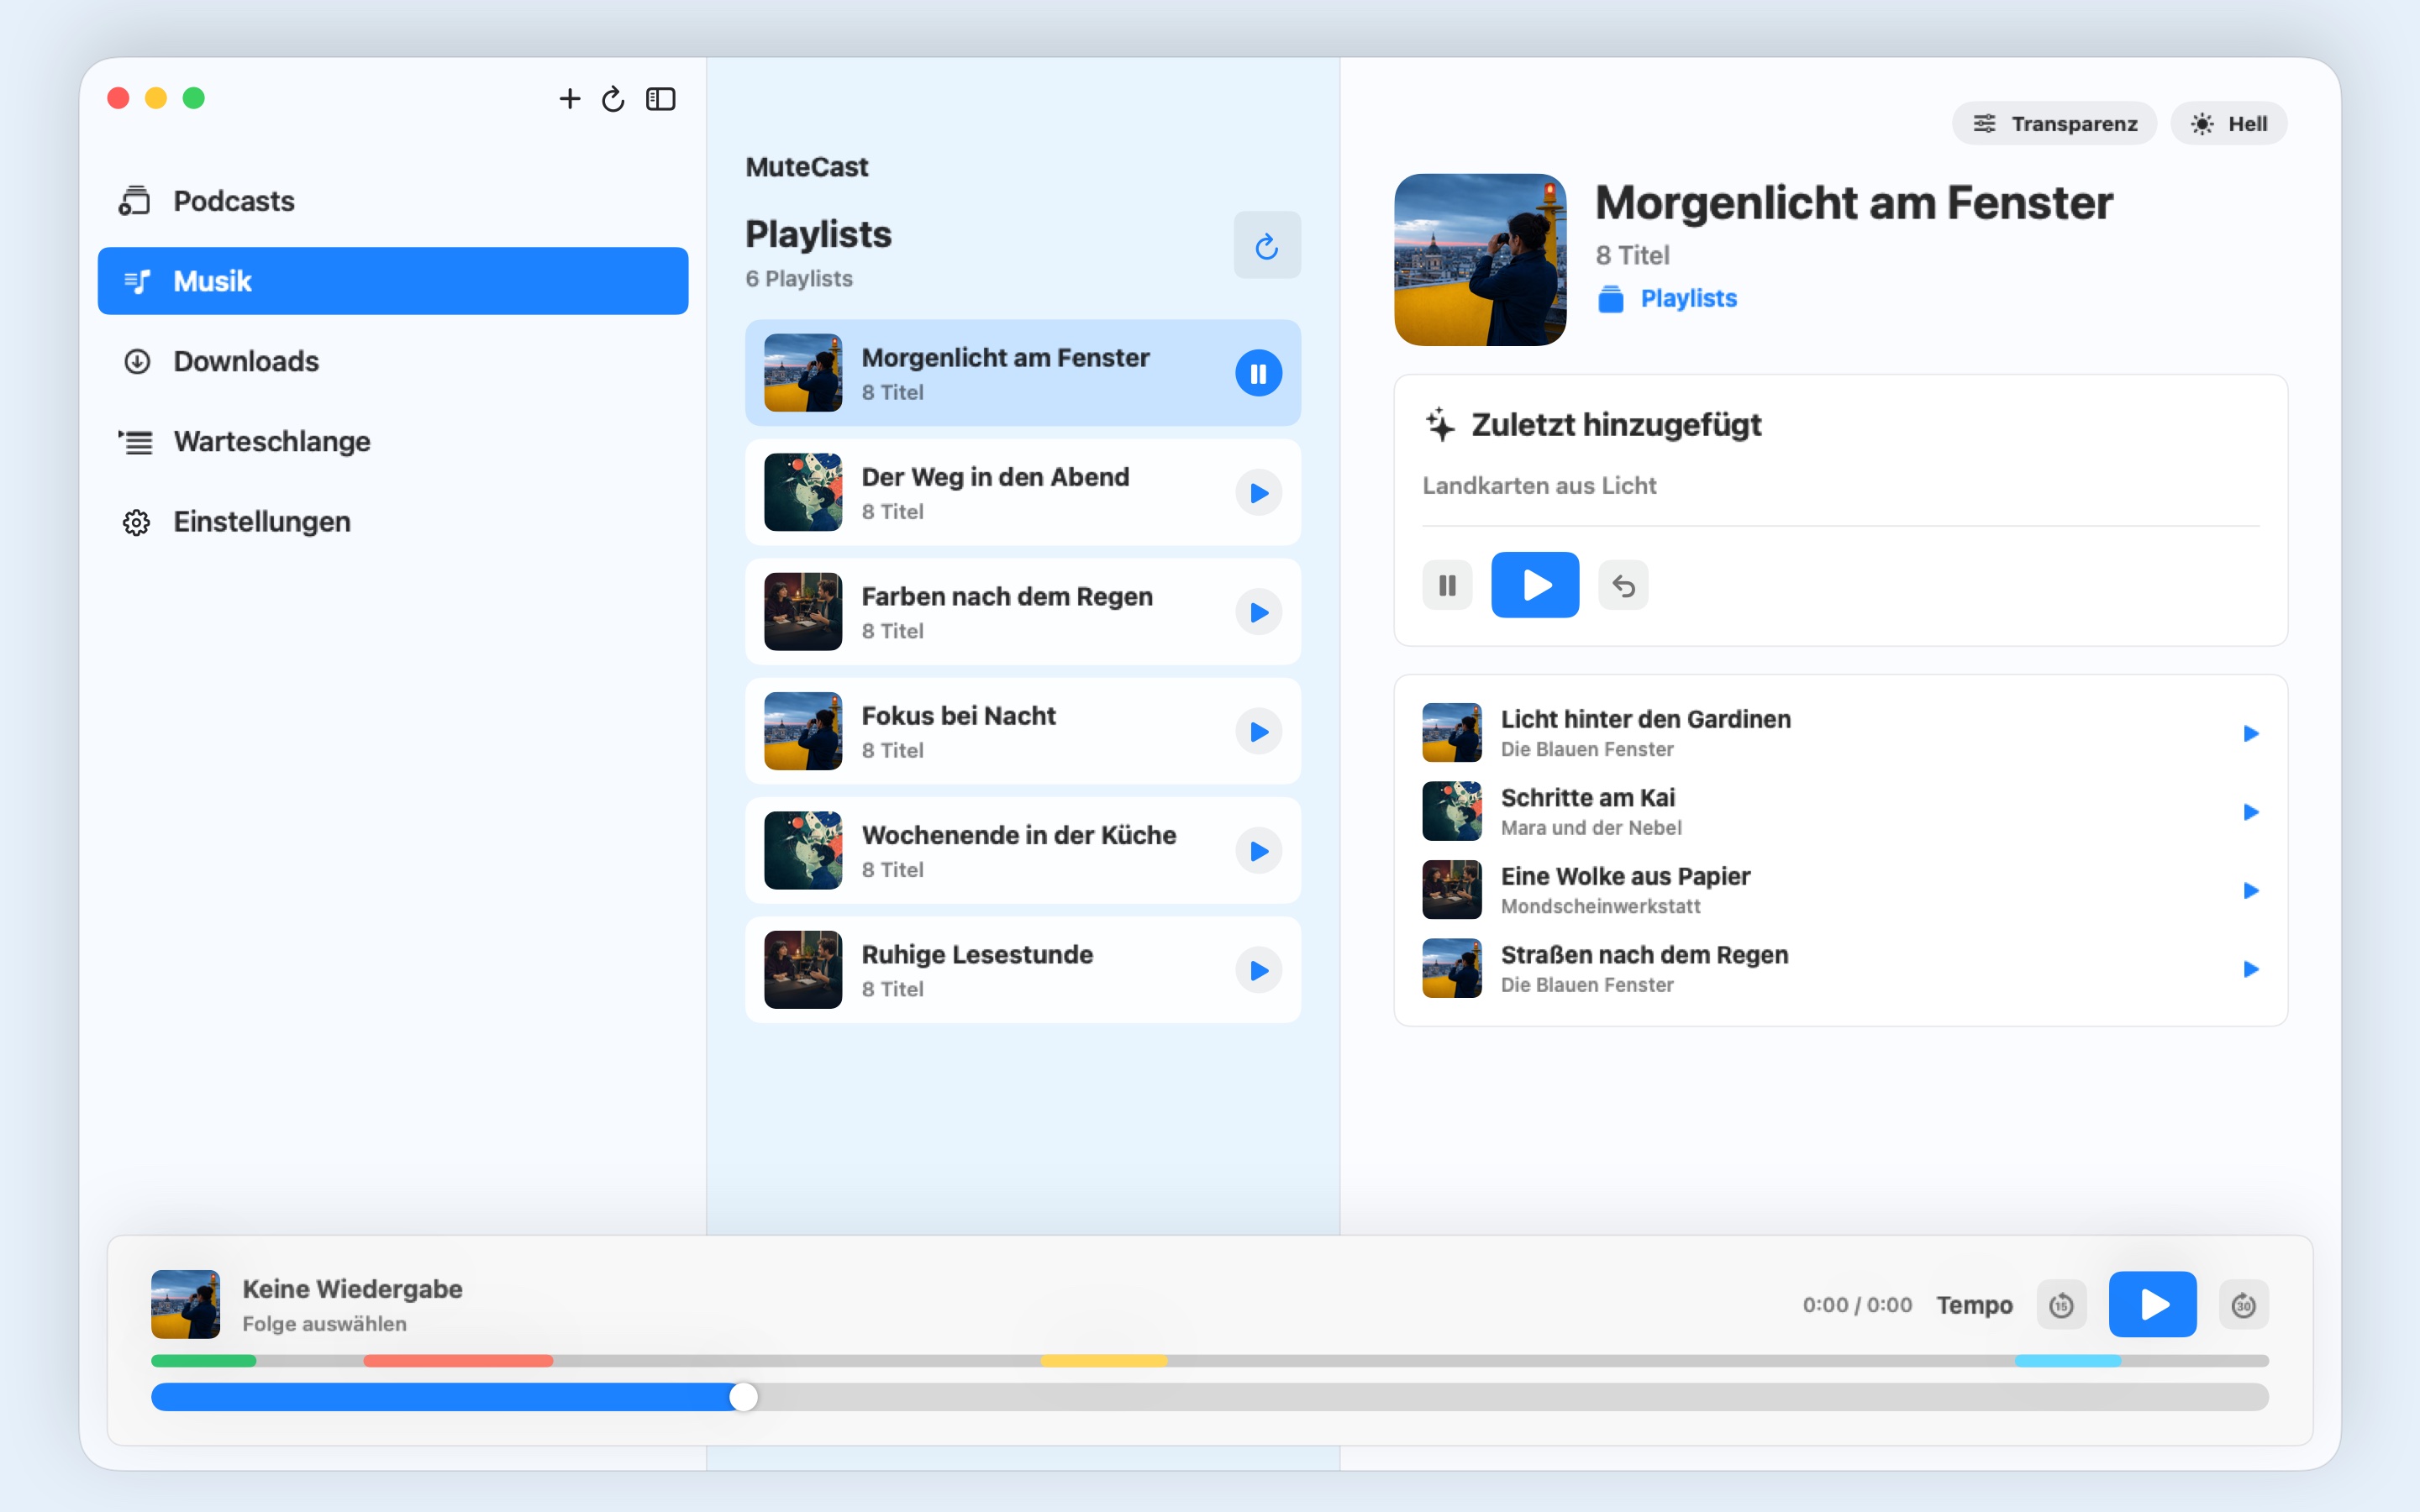Screen dimensions: 2420x1512
Task: Open Downloads in the sidebar
Action: point(393,361)
